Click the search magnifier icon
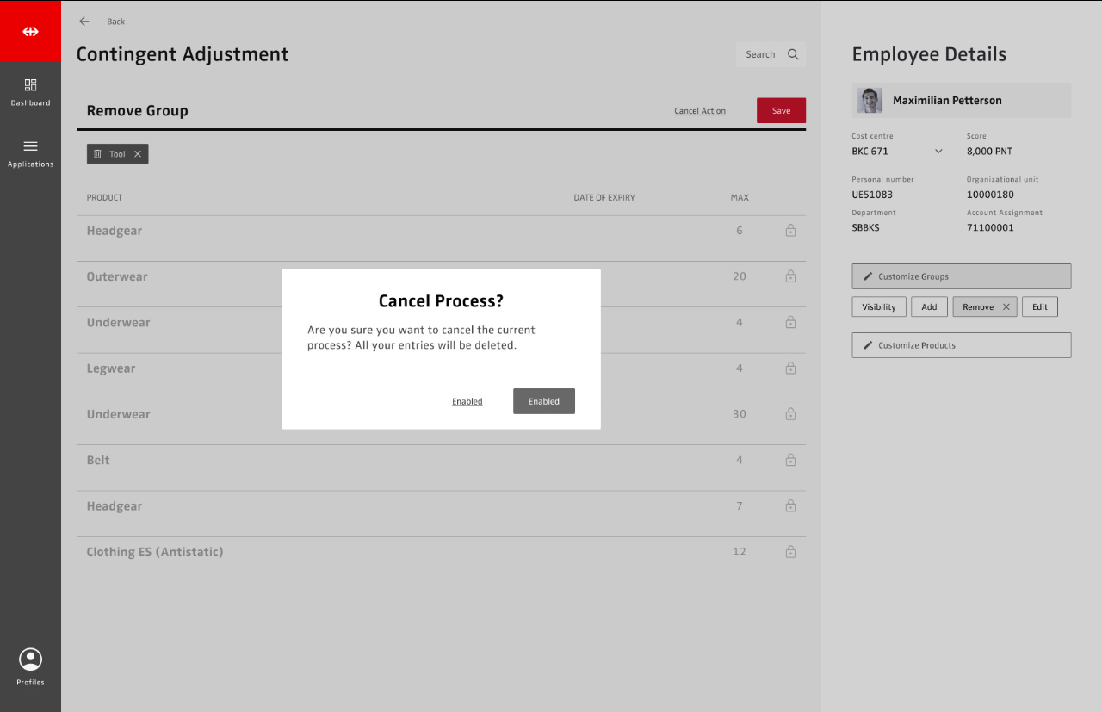Image resolution: width=1102 pixels, height=712 pixels. pos(793,54)
